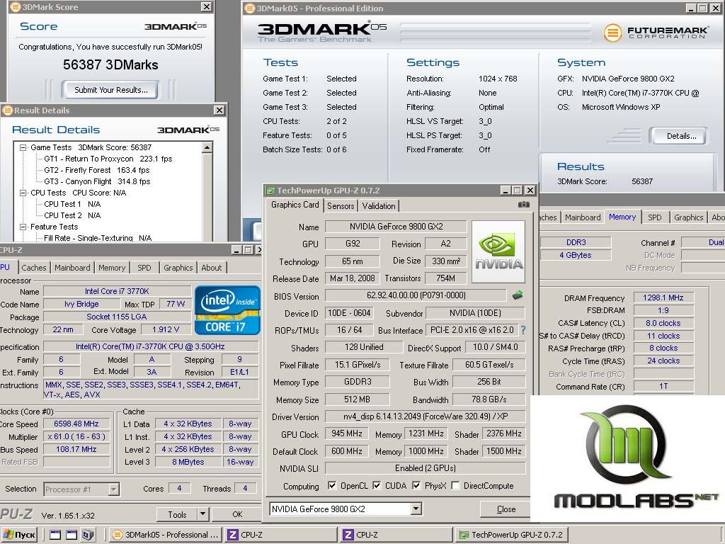725x544 pixels.
Task: Click the GPU-Z camera screenshot icon
Action: pyautogui.click(x=523, y=205)
